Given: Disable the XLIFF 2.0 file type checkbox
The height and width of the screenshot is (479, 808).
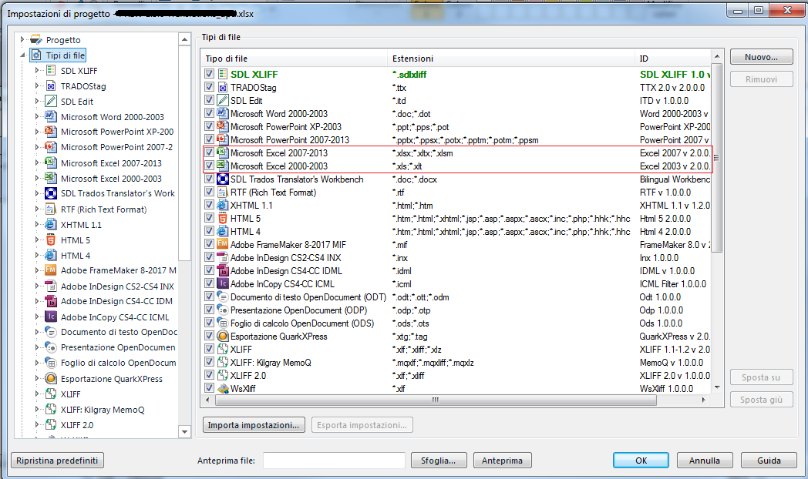Looking at the screenshot, I should pos(209,375).
